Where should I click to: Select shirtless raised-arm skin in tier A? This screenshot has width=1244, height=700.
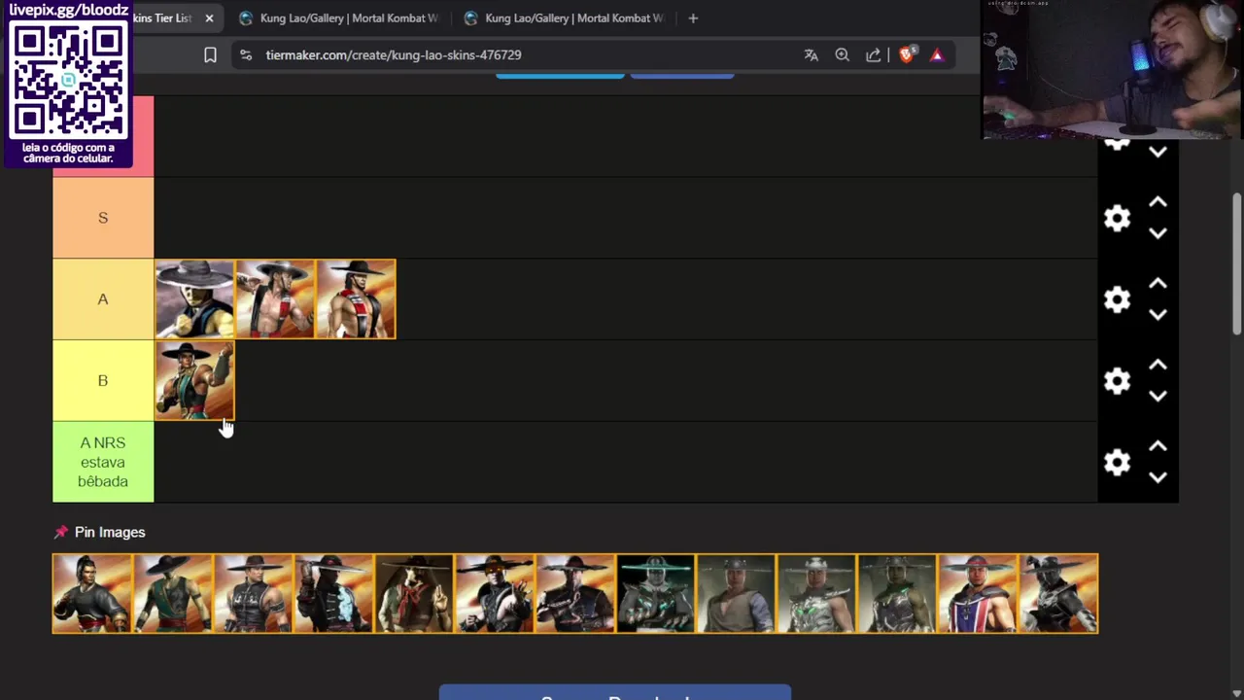click(275, 299)
